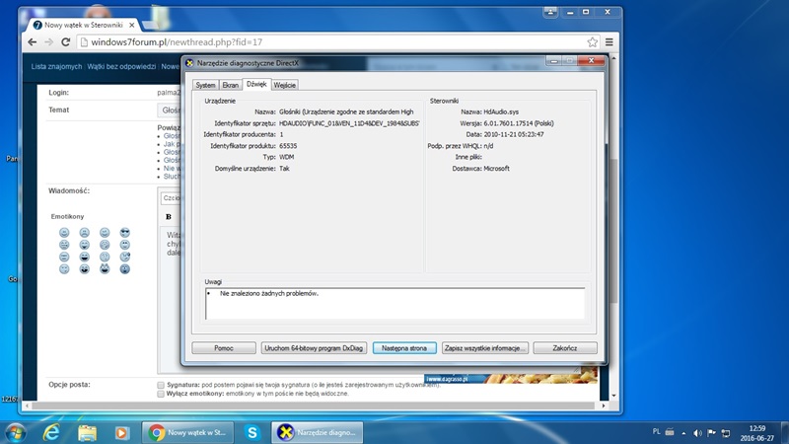789x444 pixels.
Task: Insert last emoticon in the bottom row
Action: pyautogui.click(x=125, y=268)
